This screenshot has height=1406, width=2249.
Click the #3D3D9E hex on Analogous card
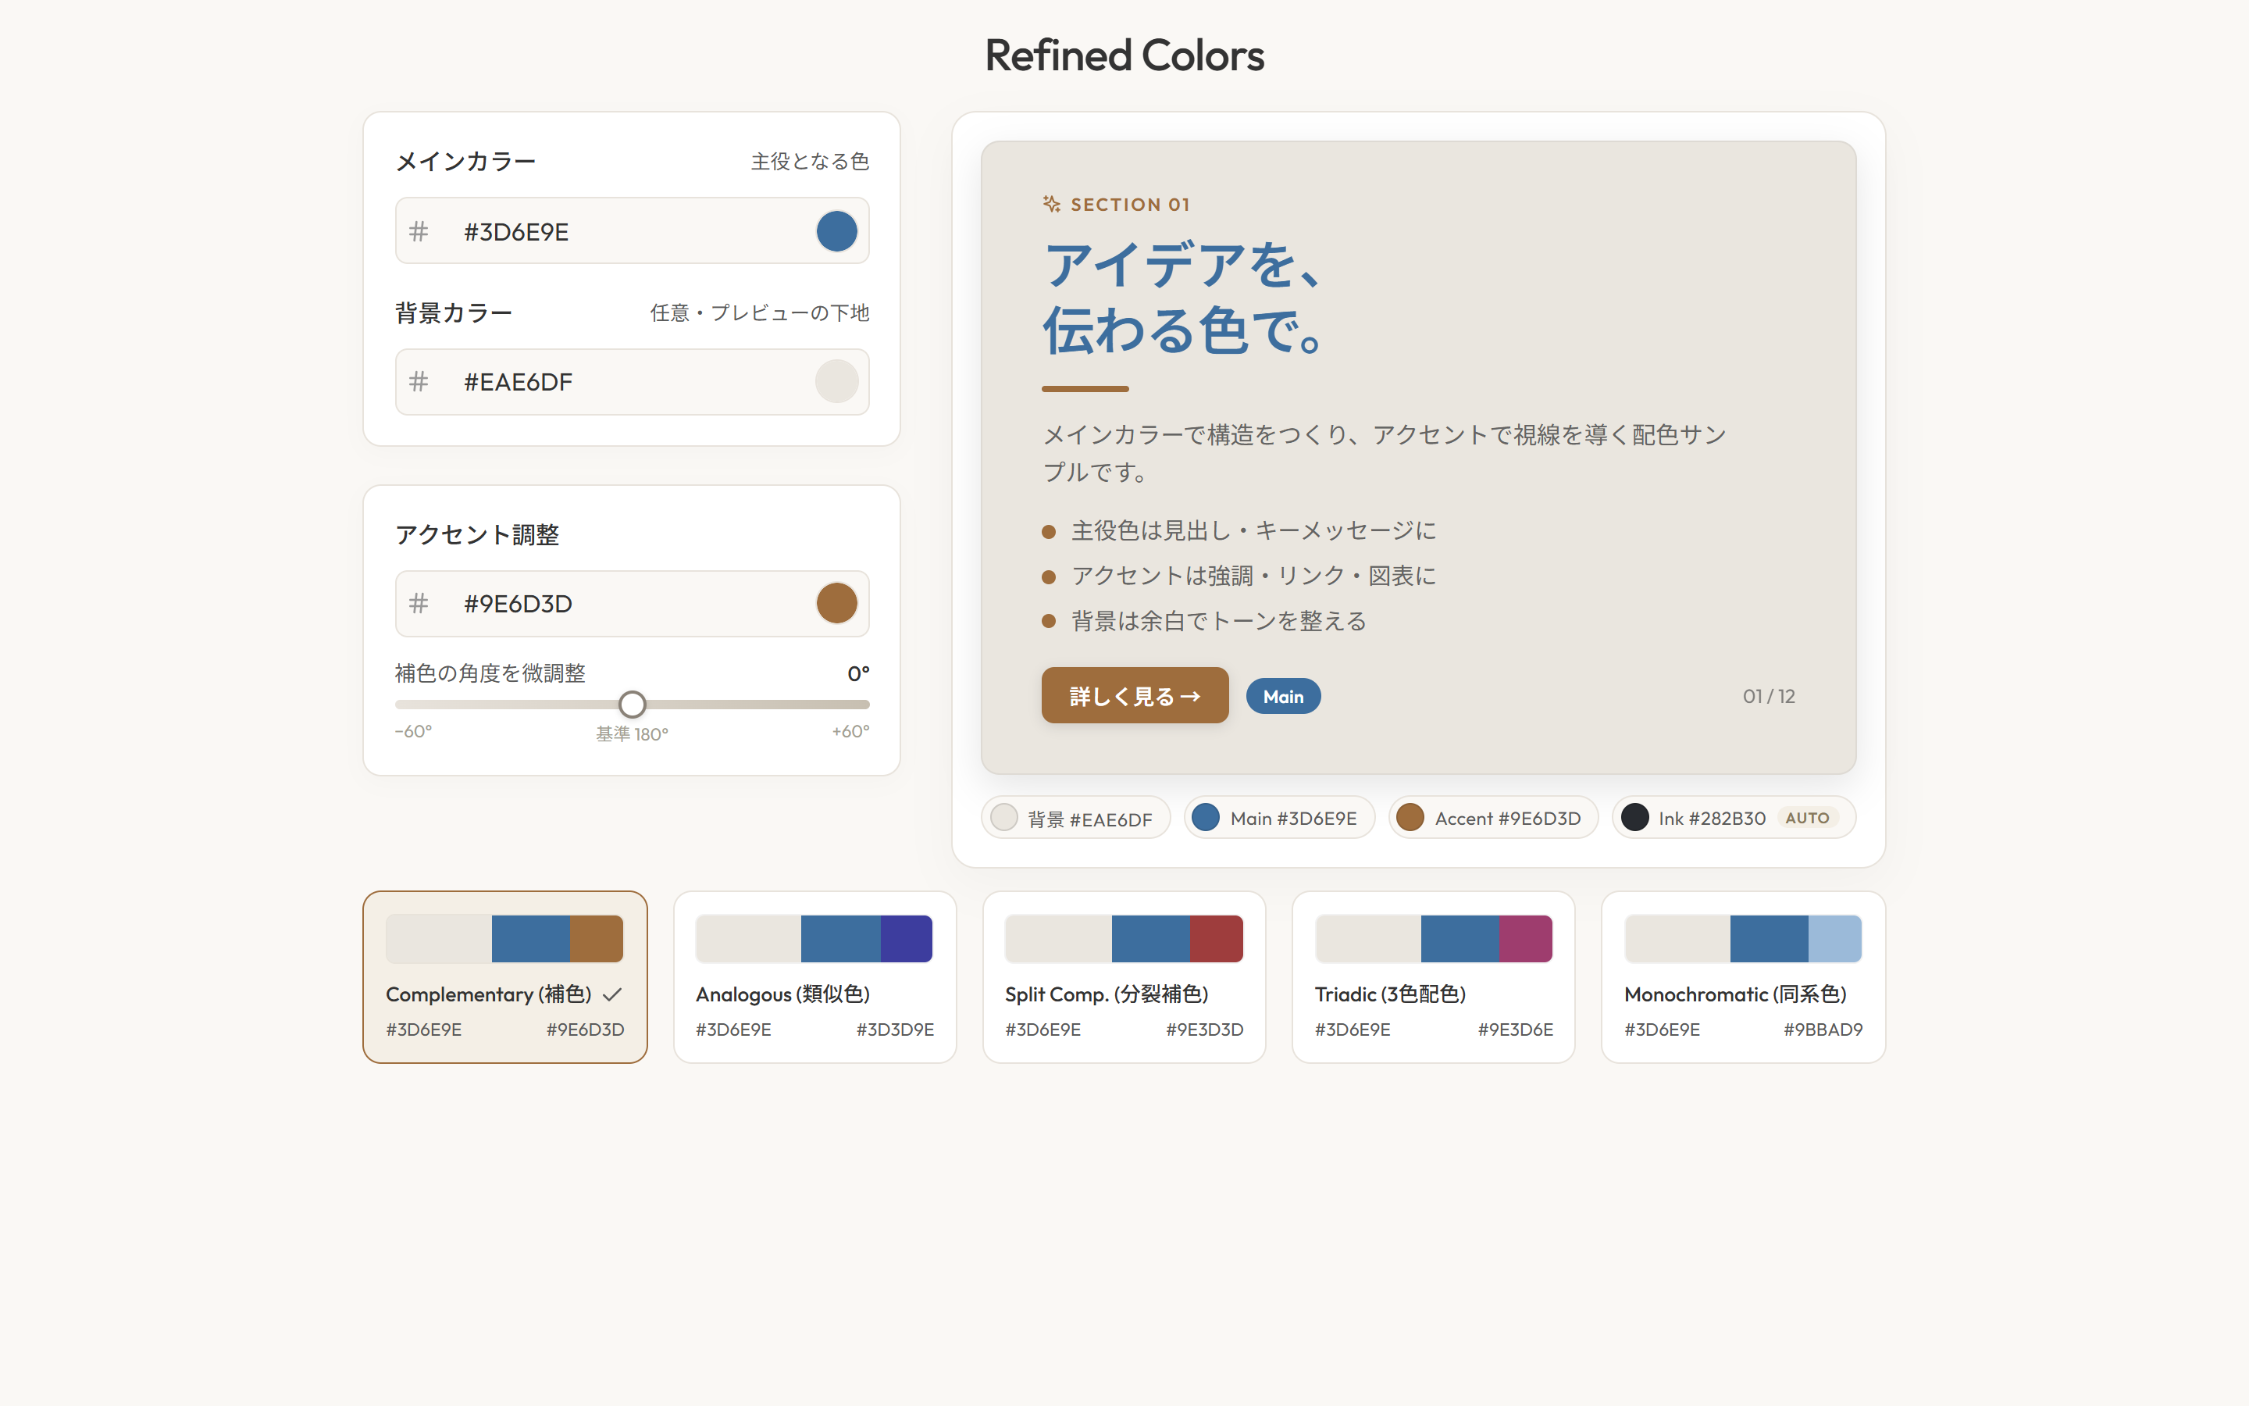895,1030
